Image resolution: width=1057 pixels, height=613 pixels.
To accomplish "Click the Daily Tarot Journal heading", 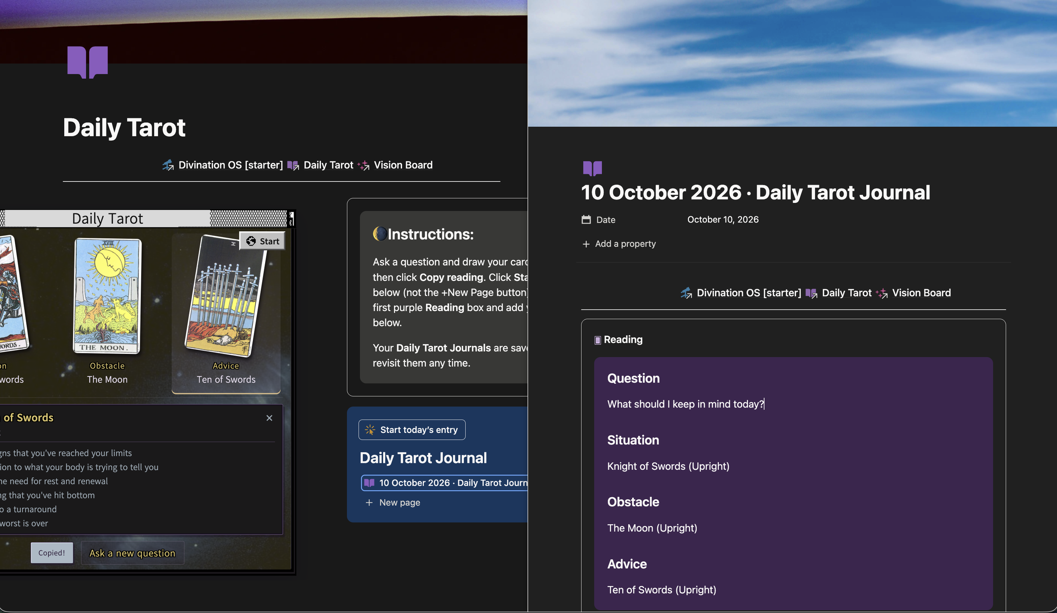I will click(x=423, y=457).
